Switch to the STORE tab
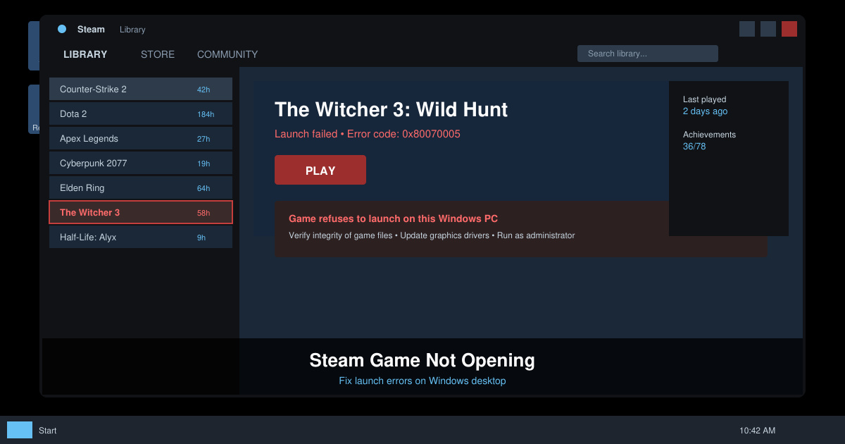The height and width of the screenshot is (444, 845). point(158,54)
